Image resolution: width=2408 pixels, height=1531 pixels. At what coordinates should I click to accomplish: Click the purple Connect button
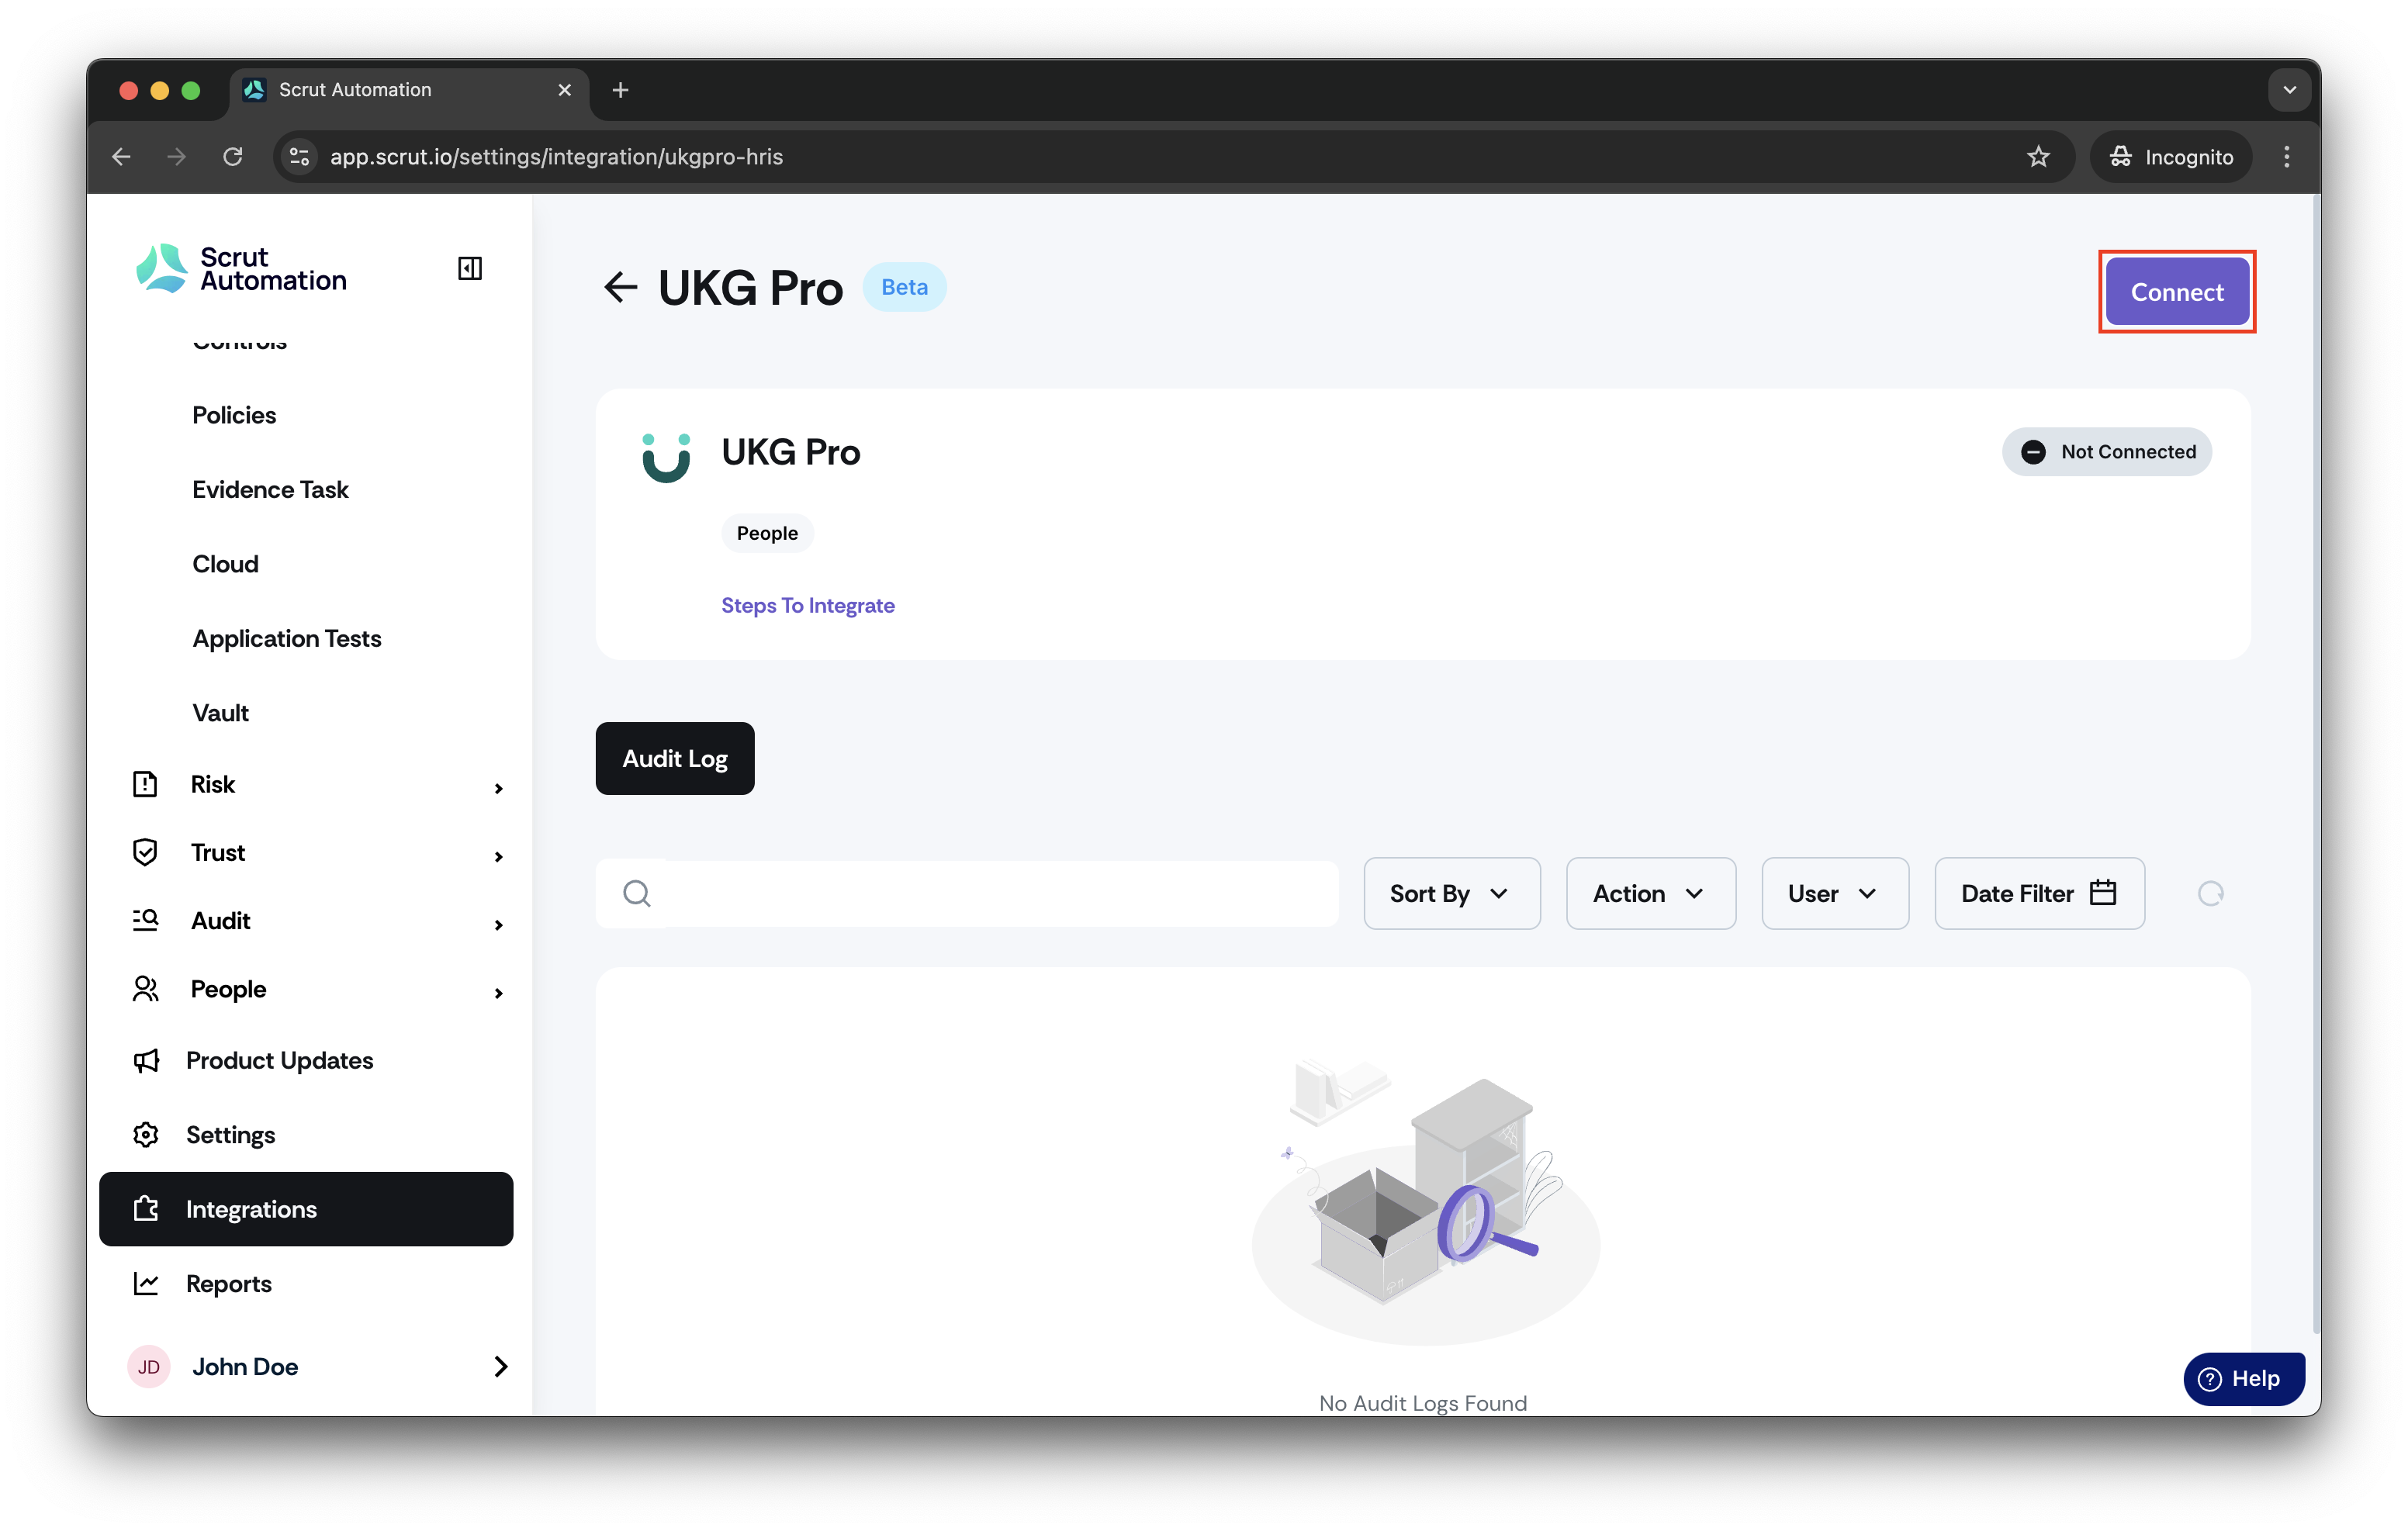click(x=2176, y=292)
